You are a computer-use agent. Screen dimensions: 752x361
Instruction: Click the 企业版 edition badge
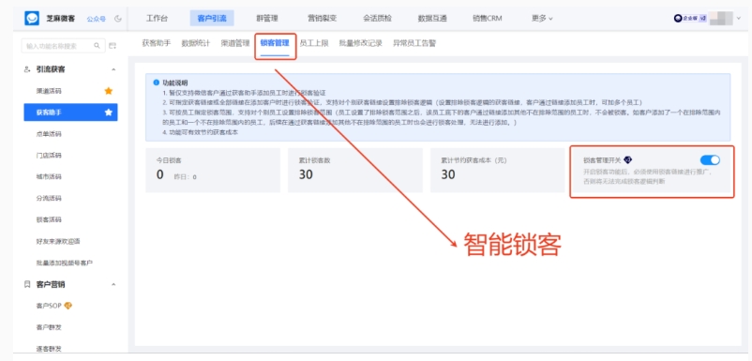click(691, 18)
